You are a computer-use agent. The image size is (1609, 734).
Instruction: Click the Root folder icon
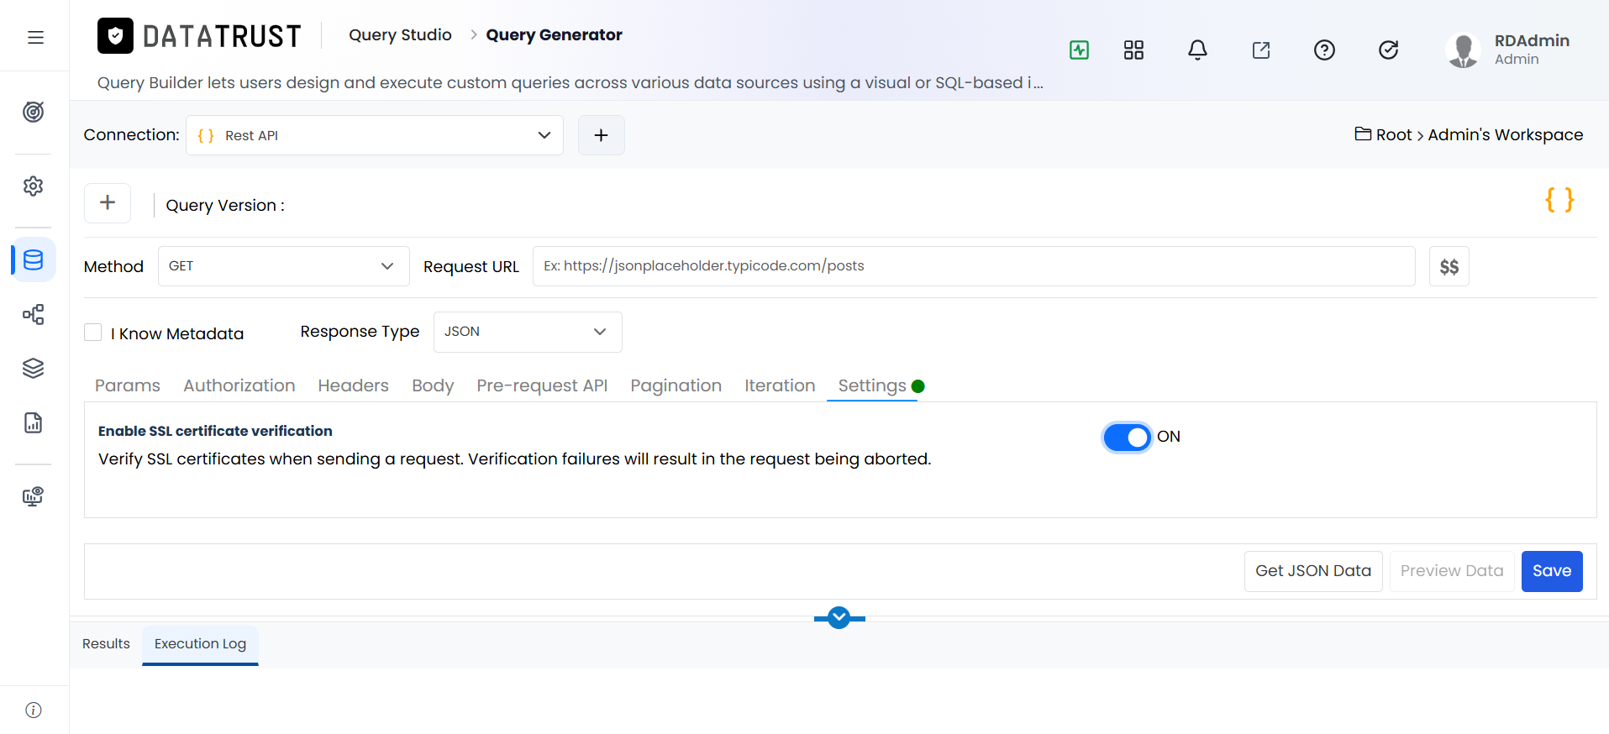coord(1363,134)
